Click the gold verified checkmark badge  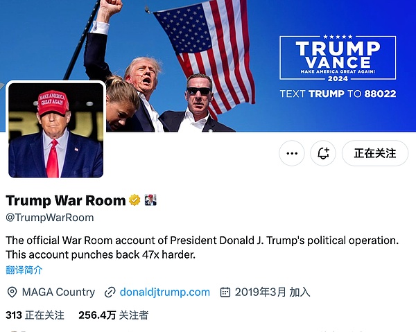[135, 200]
